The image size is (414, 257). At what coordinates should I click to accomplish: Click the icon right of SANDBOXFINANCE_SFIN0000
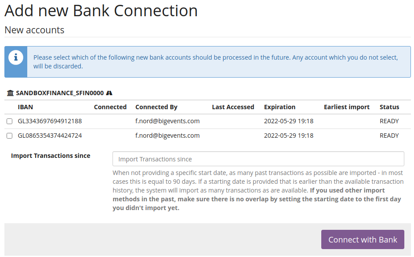[109, 93]
